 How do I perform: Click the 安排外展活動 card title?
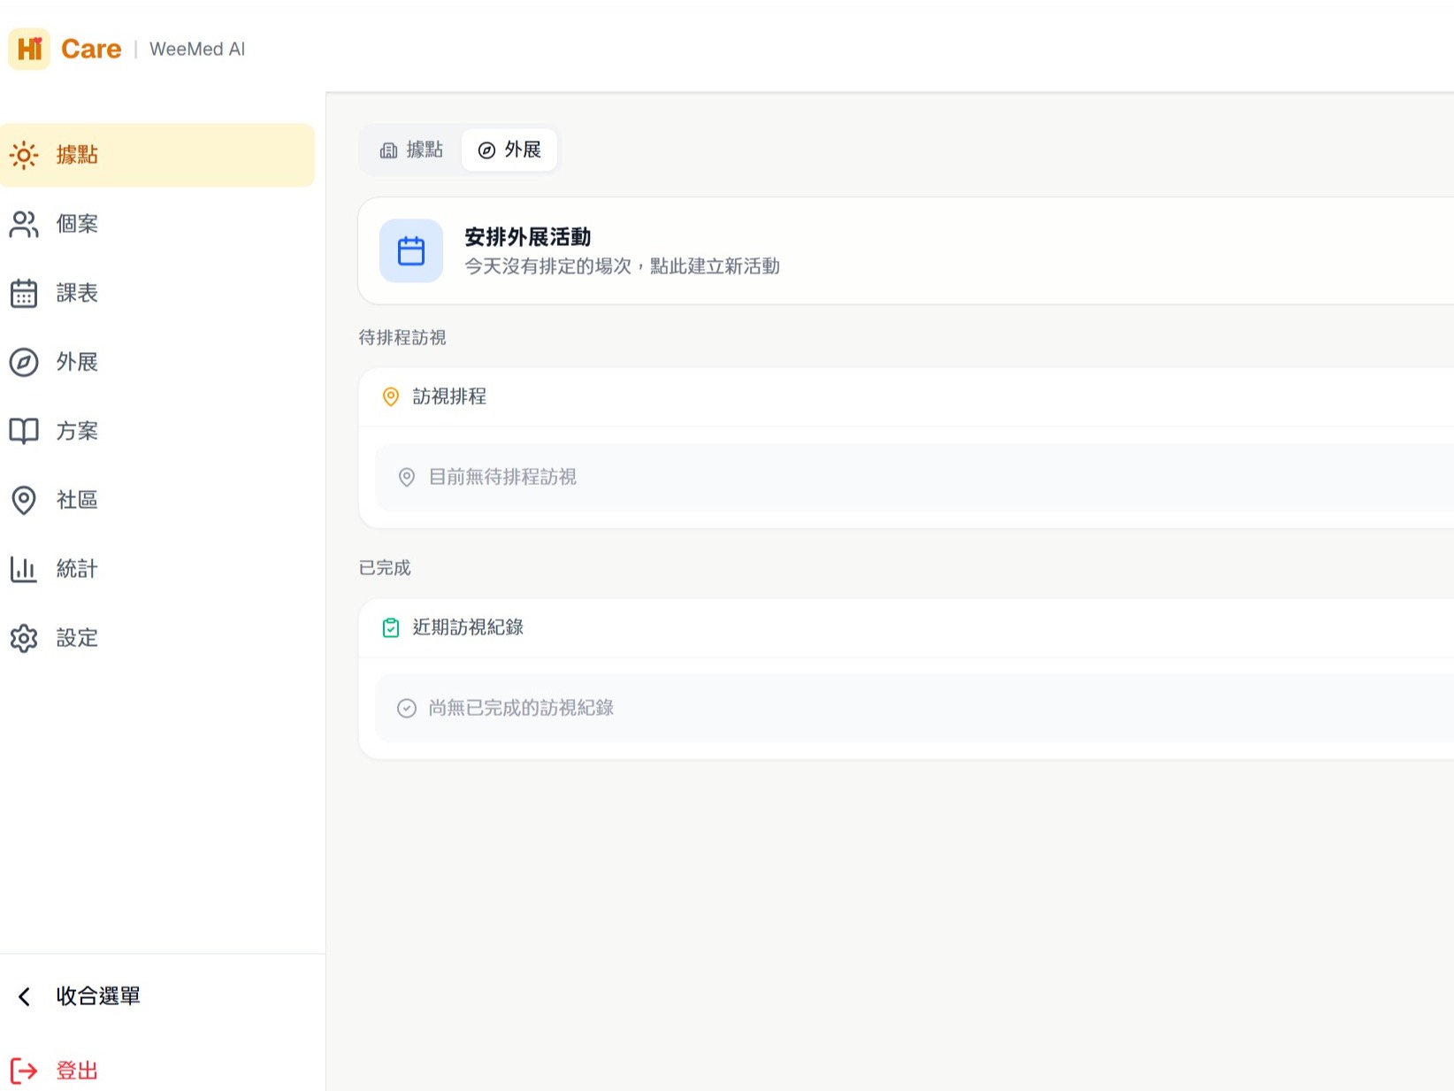point(528,237)
